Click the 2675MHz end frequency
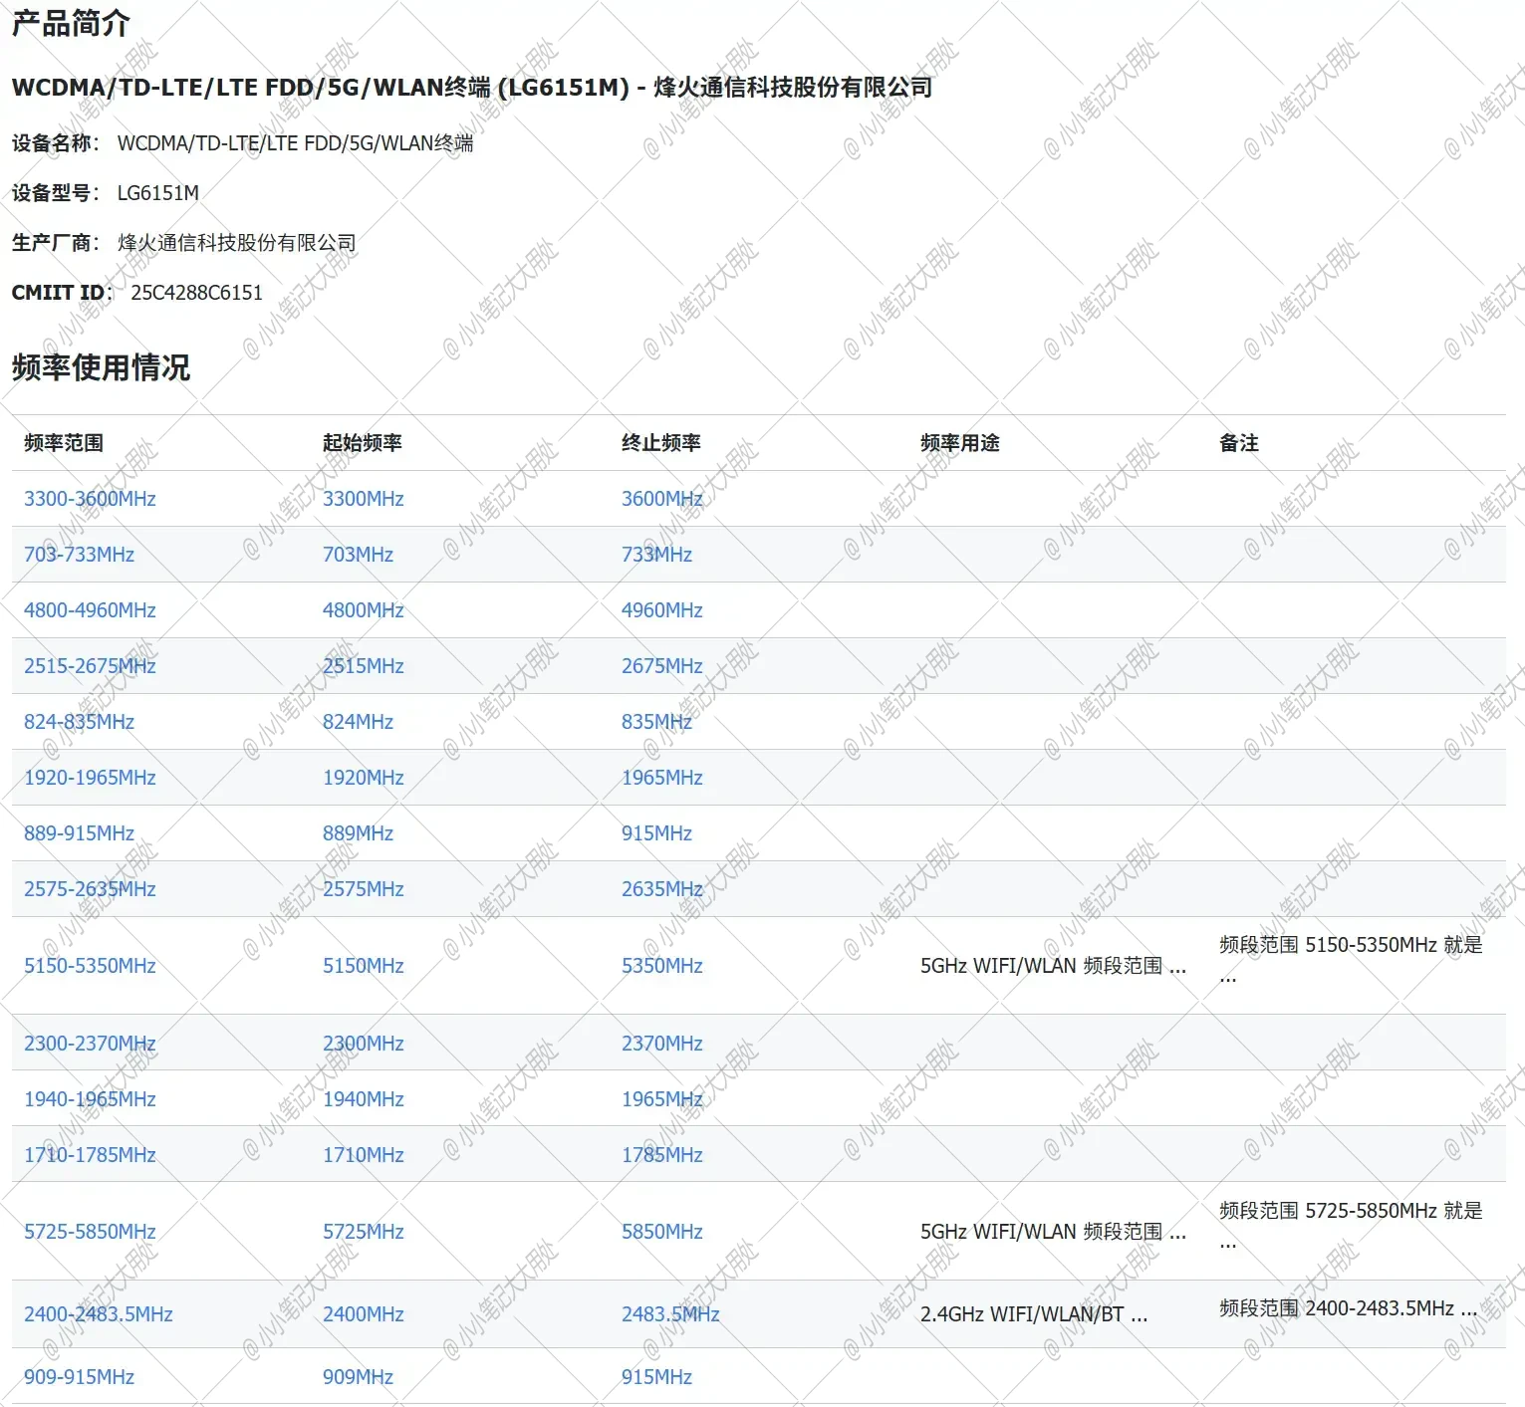This screenshot has height=1407, width=1525. pyautogui.click(x=661, y=666)
